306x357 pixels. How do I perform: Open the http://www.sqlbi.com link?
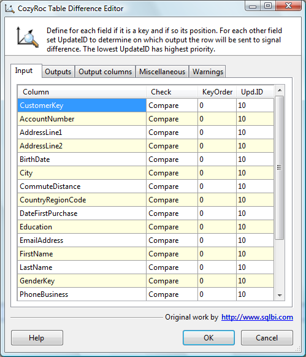pyautogui.click(x=257, y=317)
